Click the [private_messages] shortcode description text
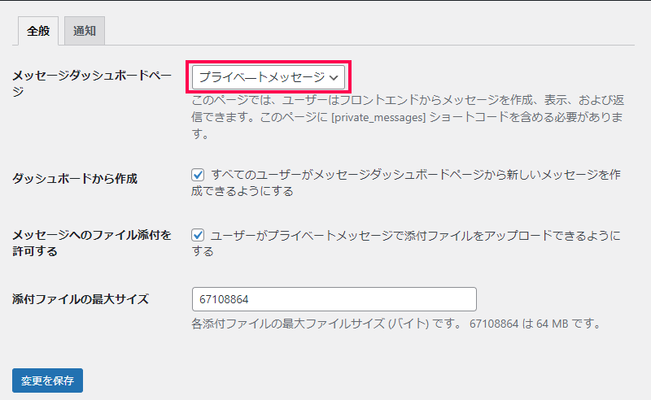Image resolution: width=651 pixels, height=400 pixels. (x=409, y=117)
